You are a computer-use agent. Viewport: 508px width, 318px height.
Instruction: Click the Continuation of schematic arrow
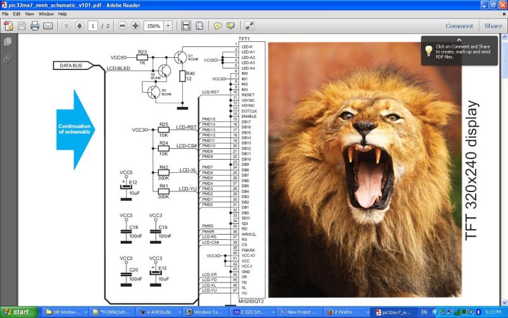pyautogui.click(x=76, y=130)
